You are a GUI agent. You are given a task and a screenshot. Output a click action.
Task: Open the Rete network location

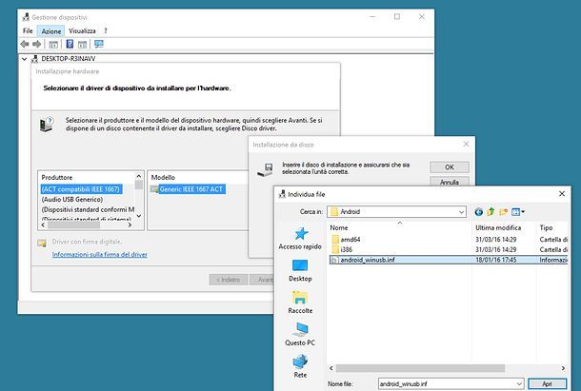[300, 364]
